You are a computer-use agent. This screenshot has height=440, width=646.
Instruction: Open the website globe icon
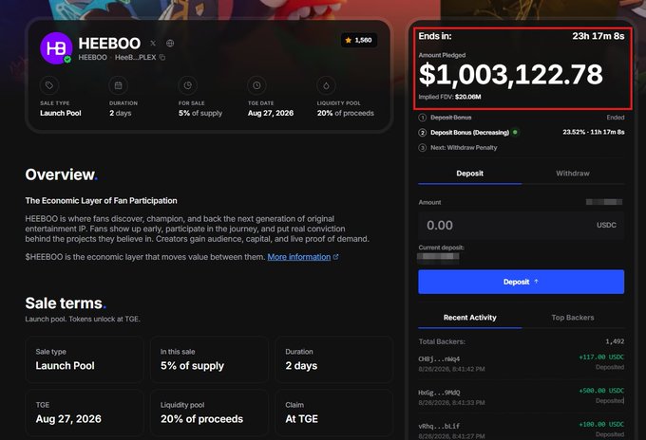click(x=170, y=44)
